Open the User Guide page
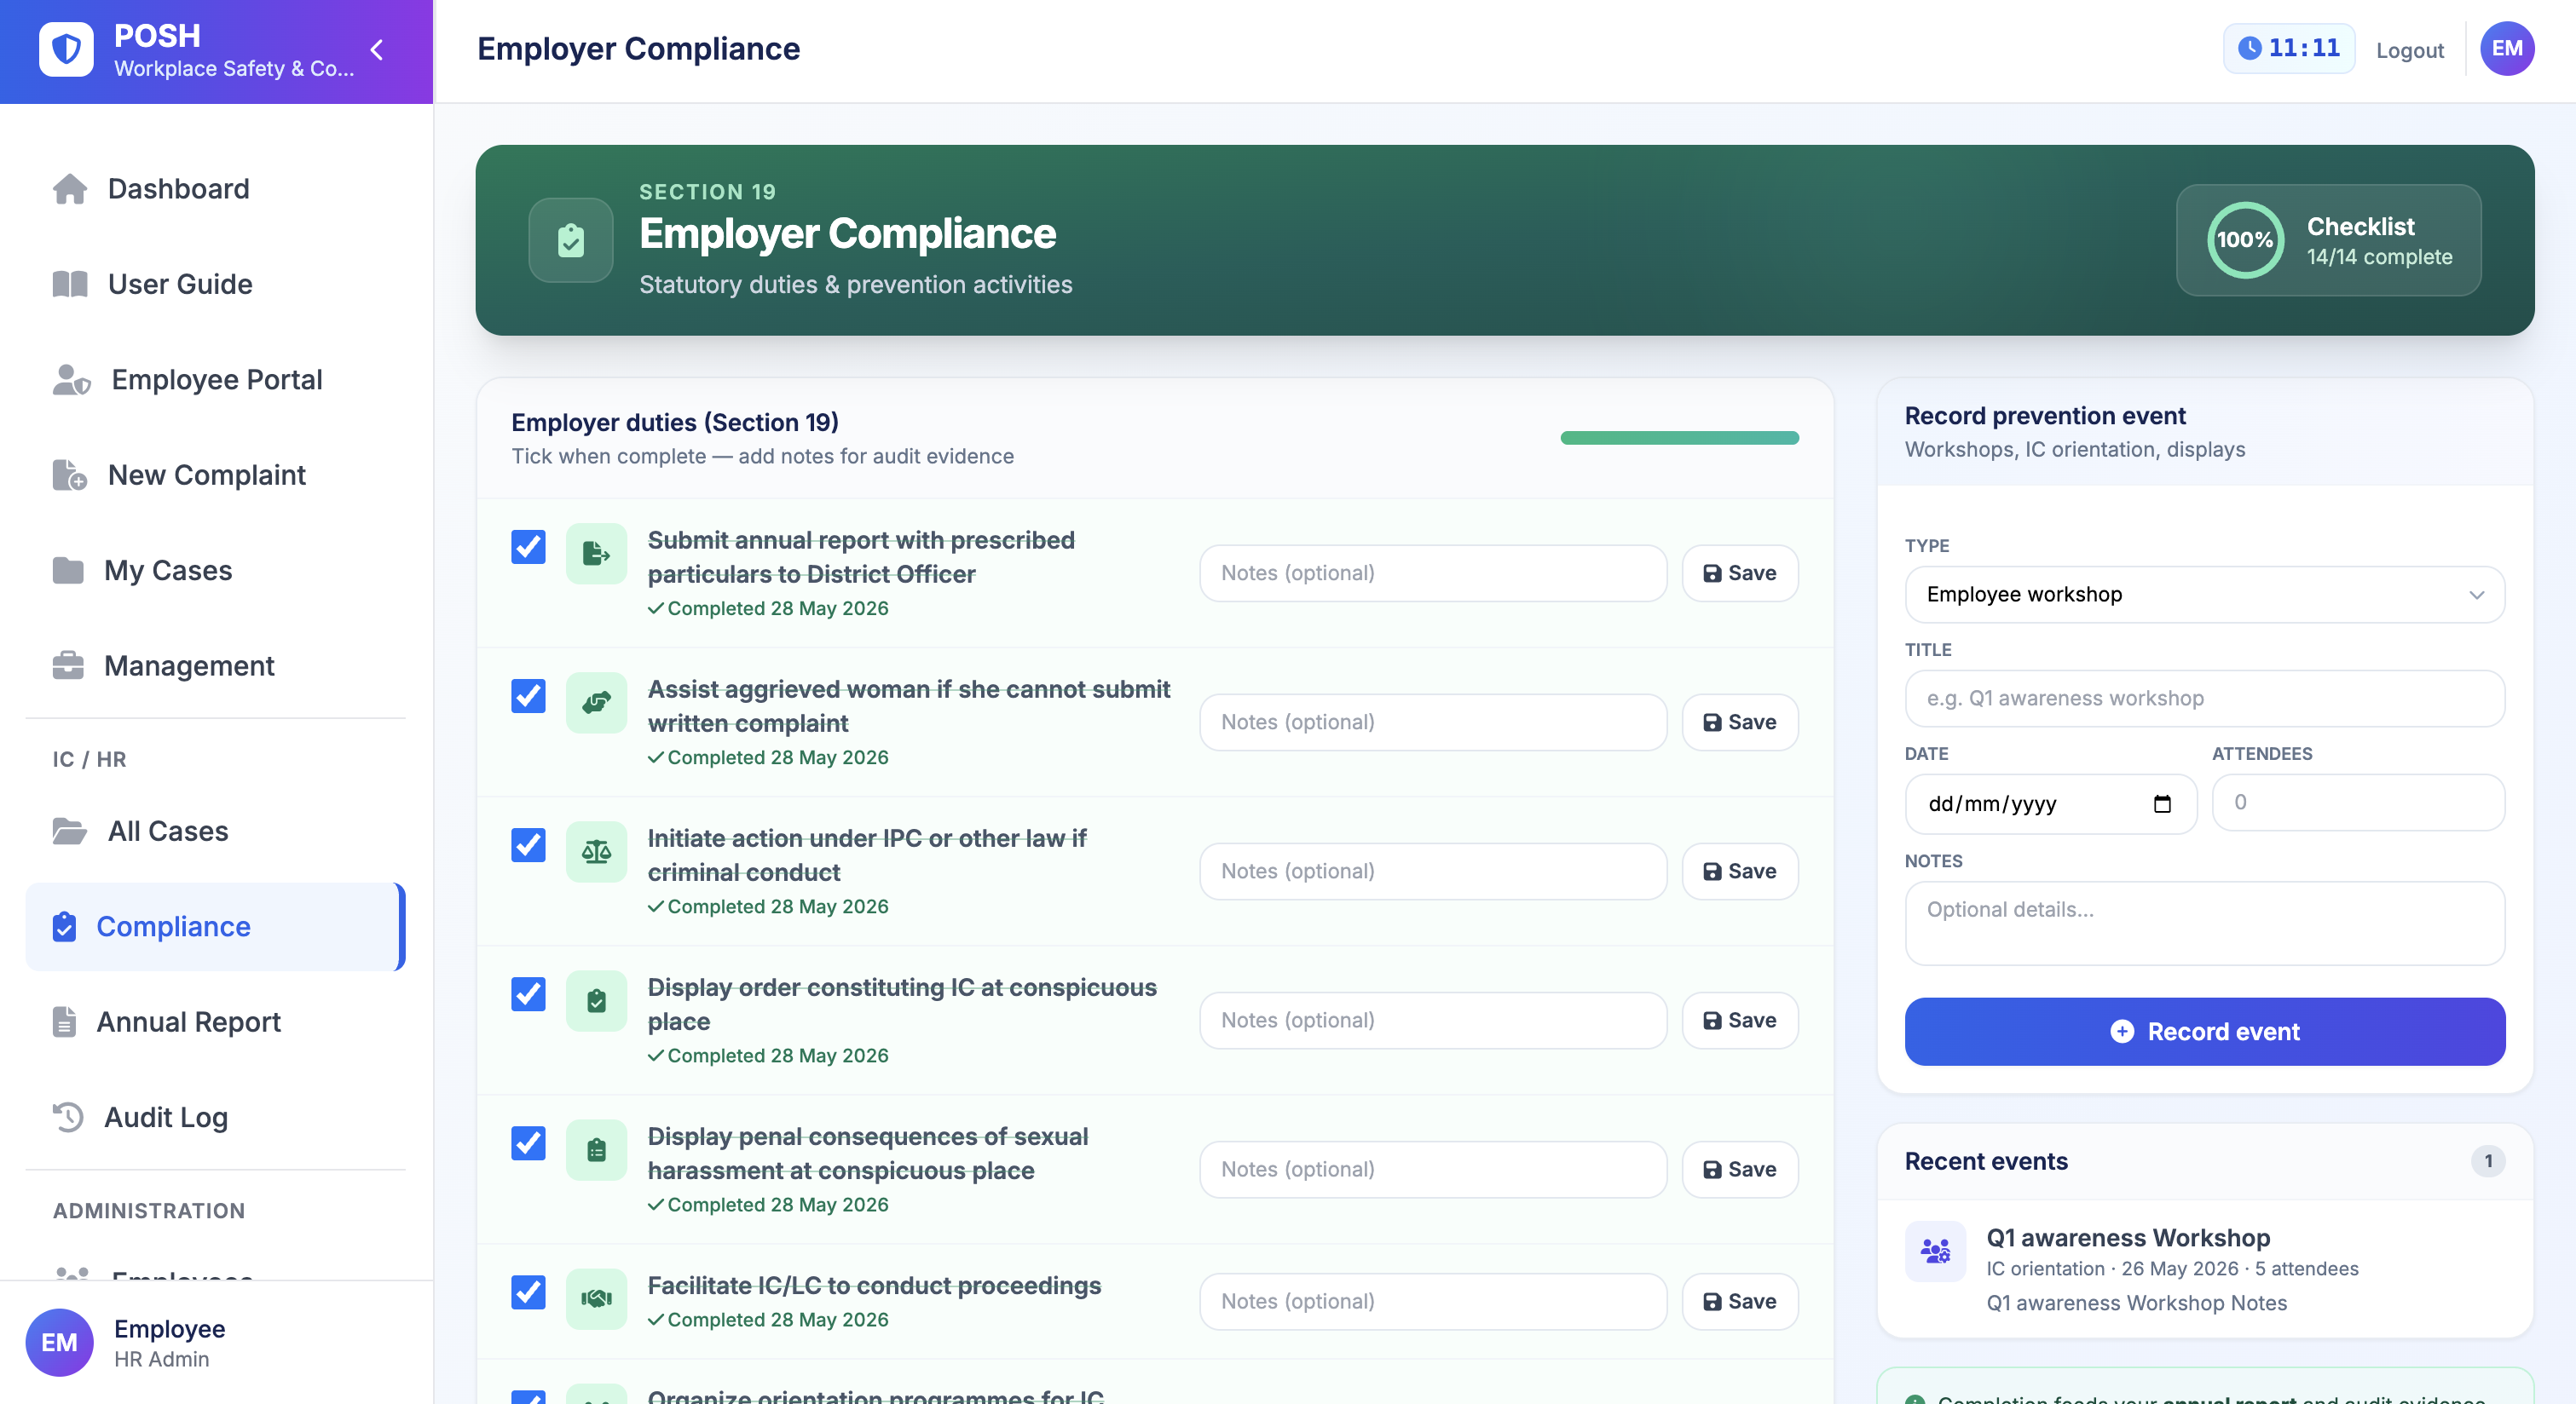 pos(215,284)
